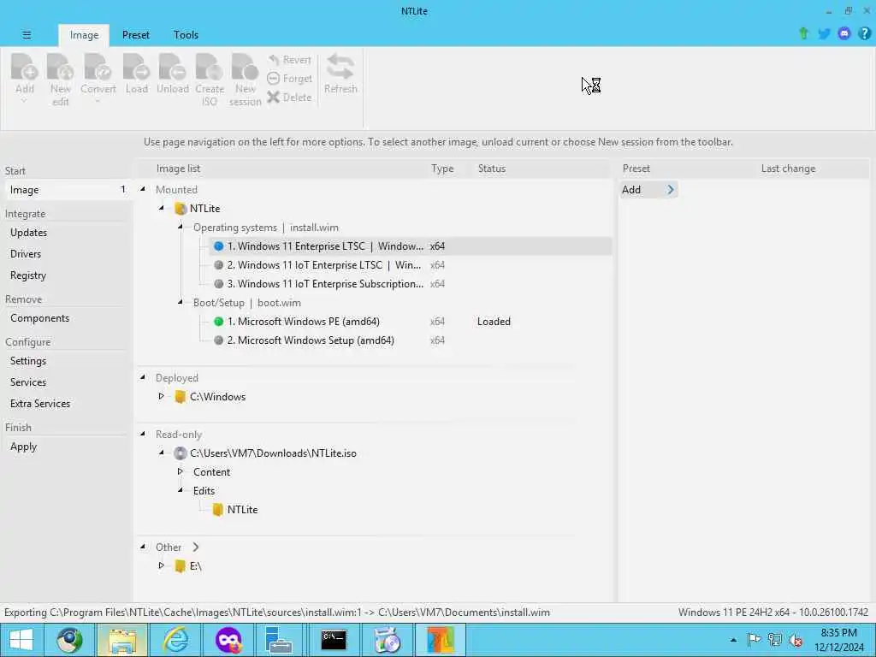
Task: Open the Windows Start button
Action: click(x=21, y=640)
